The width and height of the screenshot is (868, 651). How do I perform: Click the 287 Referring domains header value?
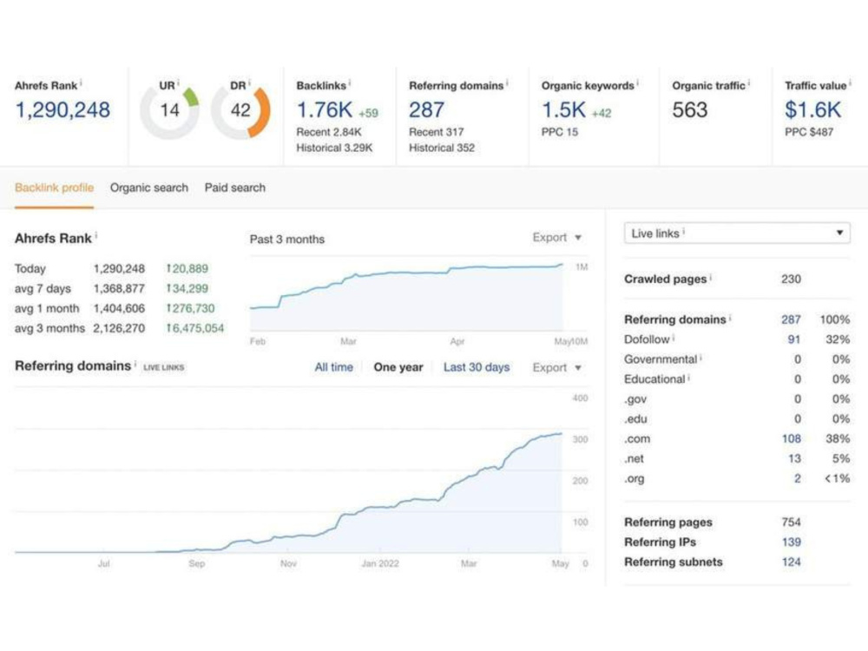click(x=426, y=109)
